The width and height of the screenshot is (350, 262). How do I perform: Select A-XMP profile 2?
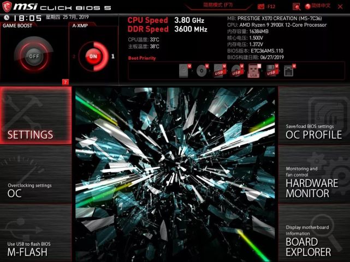coord(74,57)
